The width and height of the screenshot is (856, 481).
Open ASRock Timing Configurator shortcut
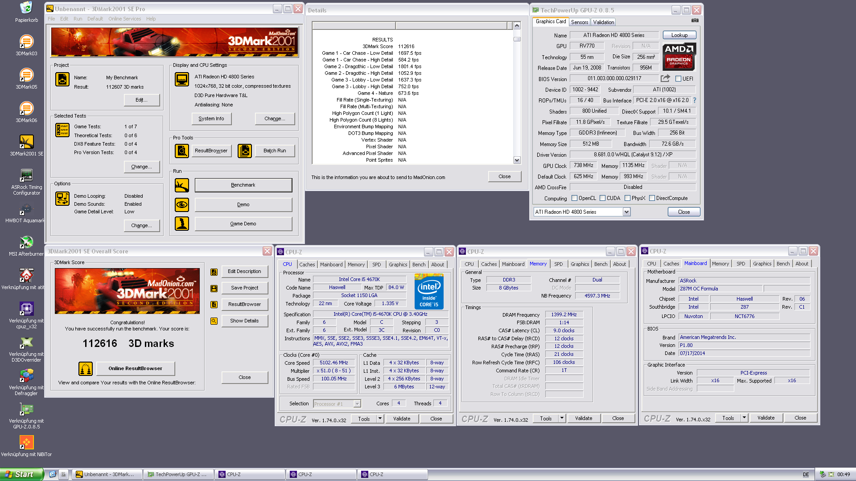(x=26, y=175)
